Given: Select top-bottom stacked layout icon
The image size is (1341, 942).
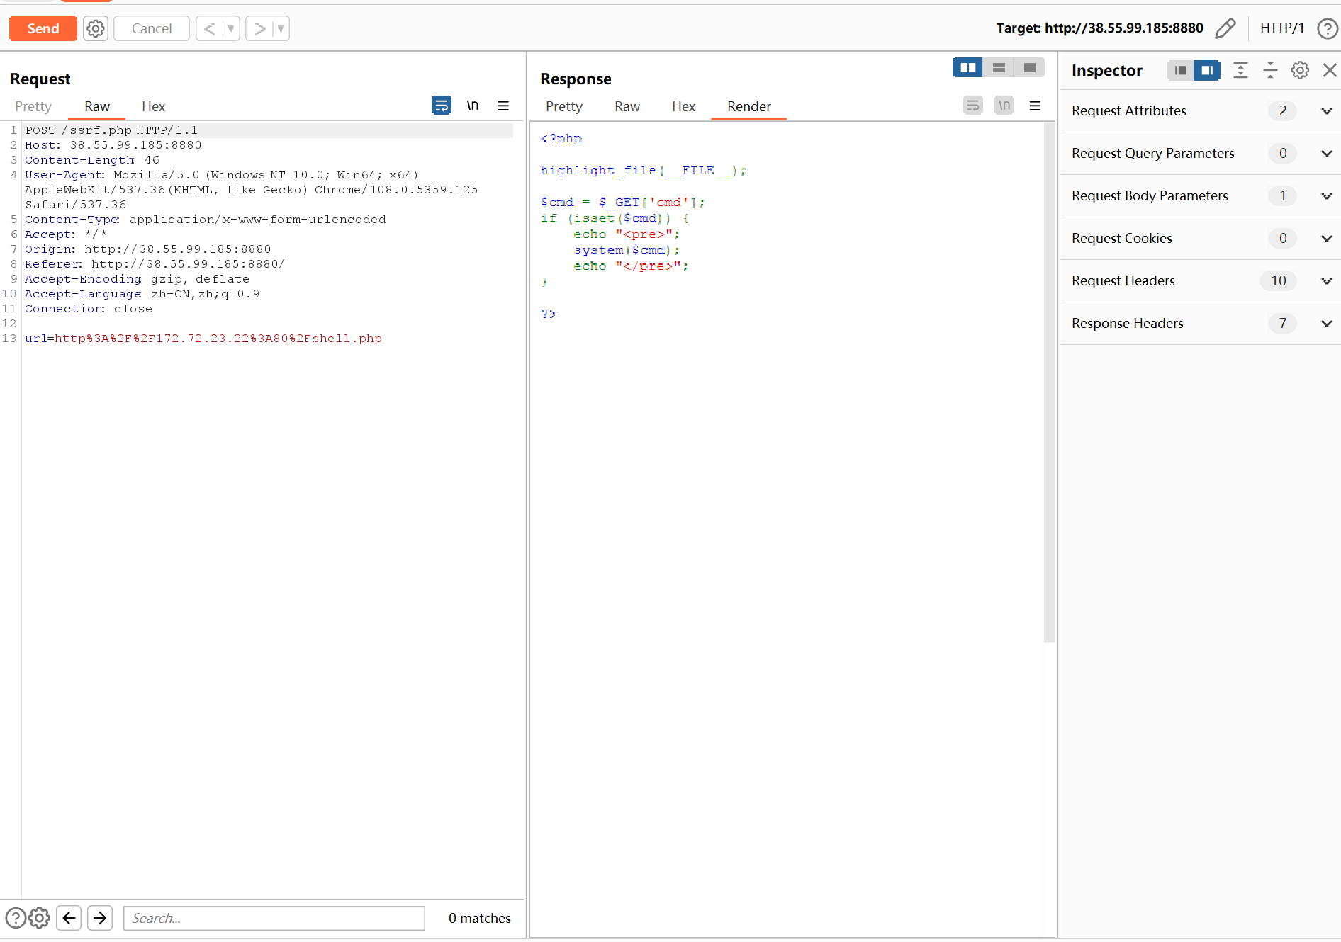Looking at the screenshot, I should (999, 67).
